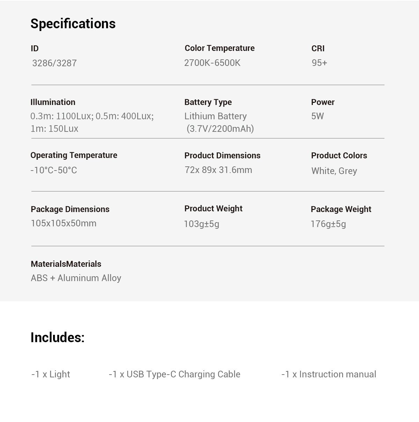
Task: Click the Illumination label
Action: click(53, 102)
